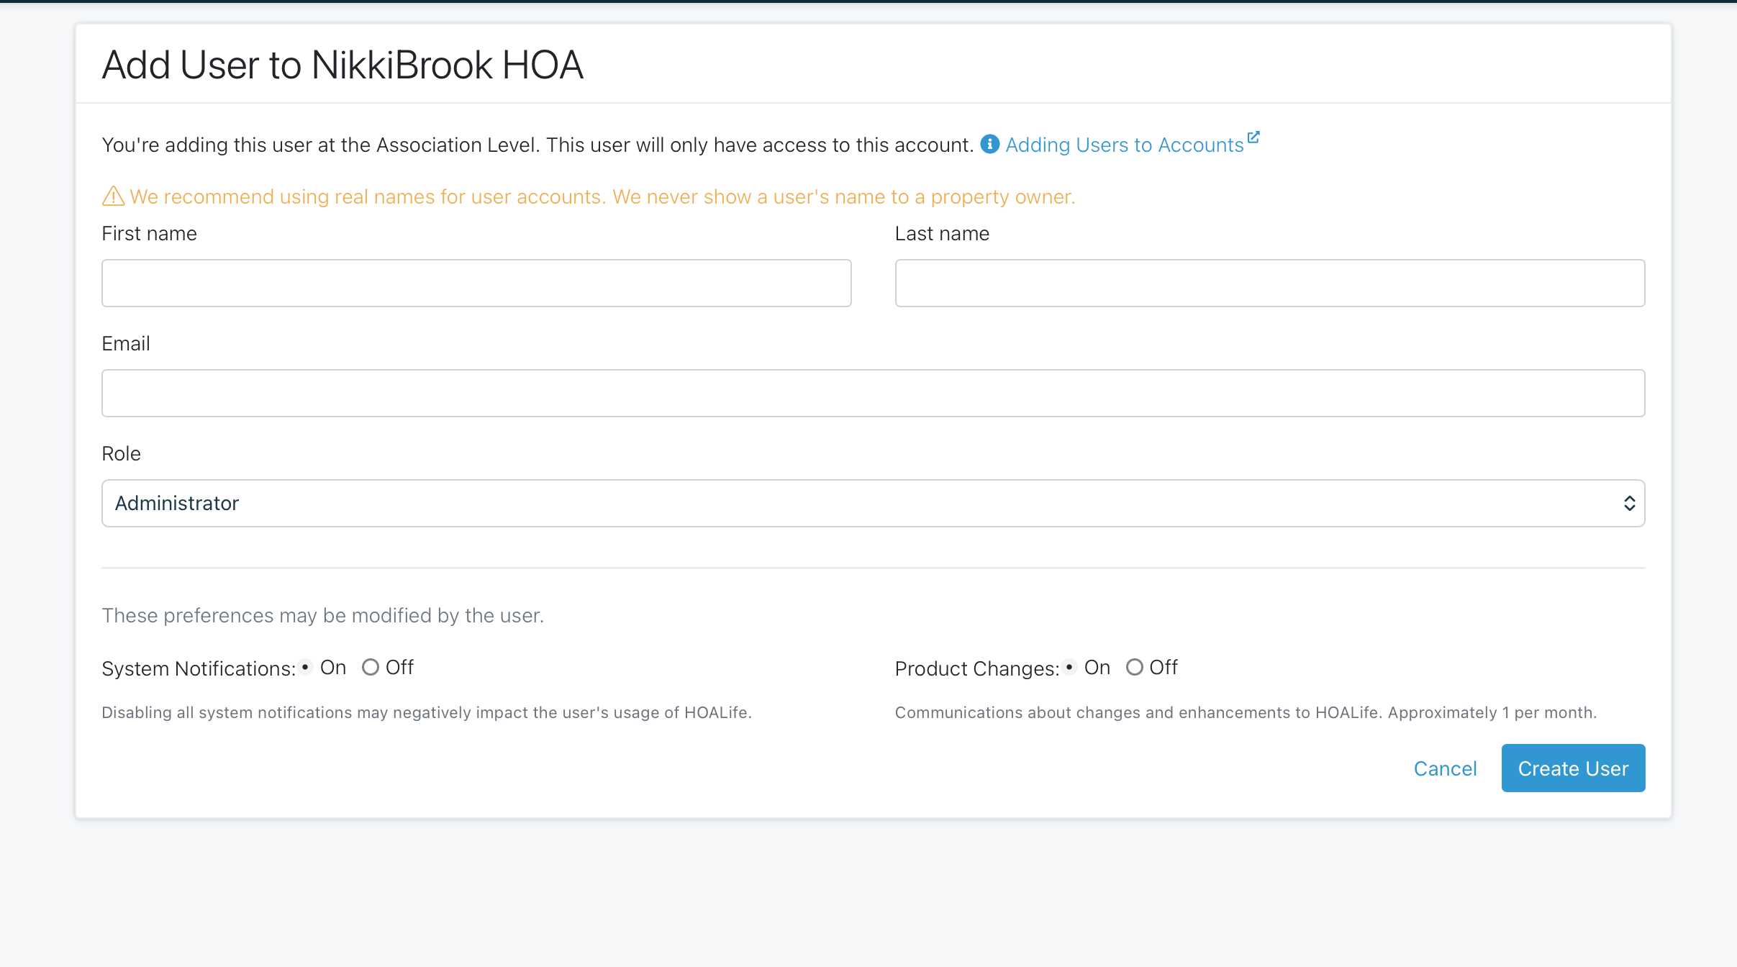This screenshot has height=967, width=1737.
Task: Turn System Notifications On
Action: coord(305,667)
